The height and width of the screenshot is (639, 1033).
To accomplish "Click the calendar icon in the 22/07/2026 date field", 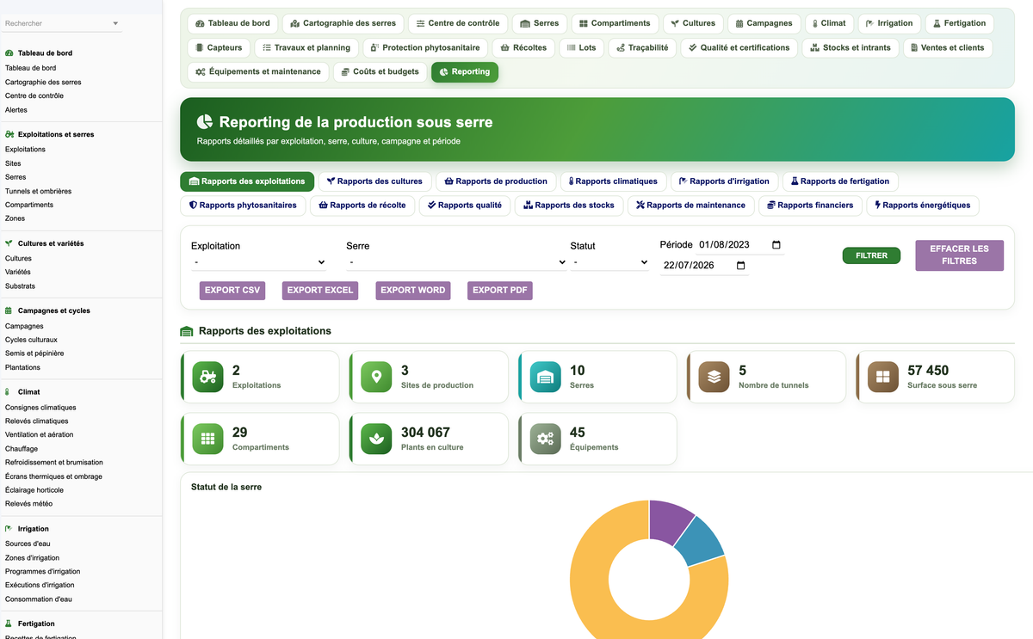I will [741, 266].
